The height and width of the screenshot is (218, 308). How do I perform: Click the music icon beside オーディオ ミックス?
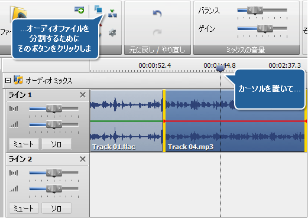(18, 80)
